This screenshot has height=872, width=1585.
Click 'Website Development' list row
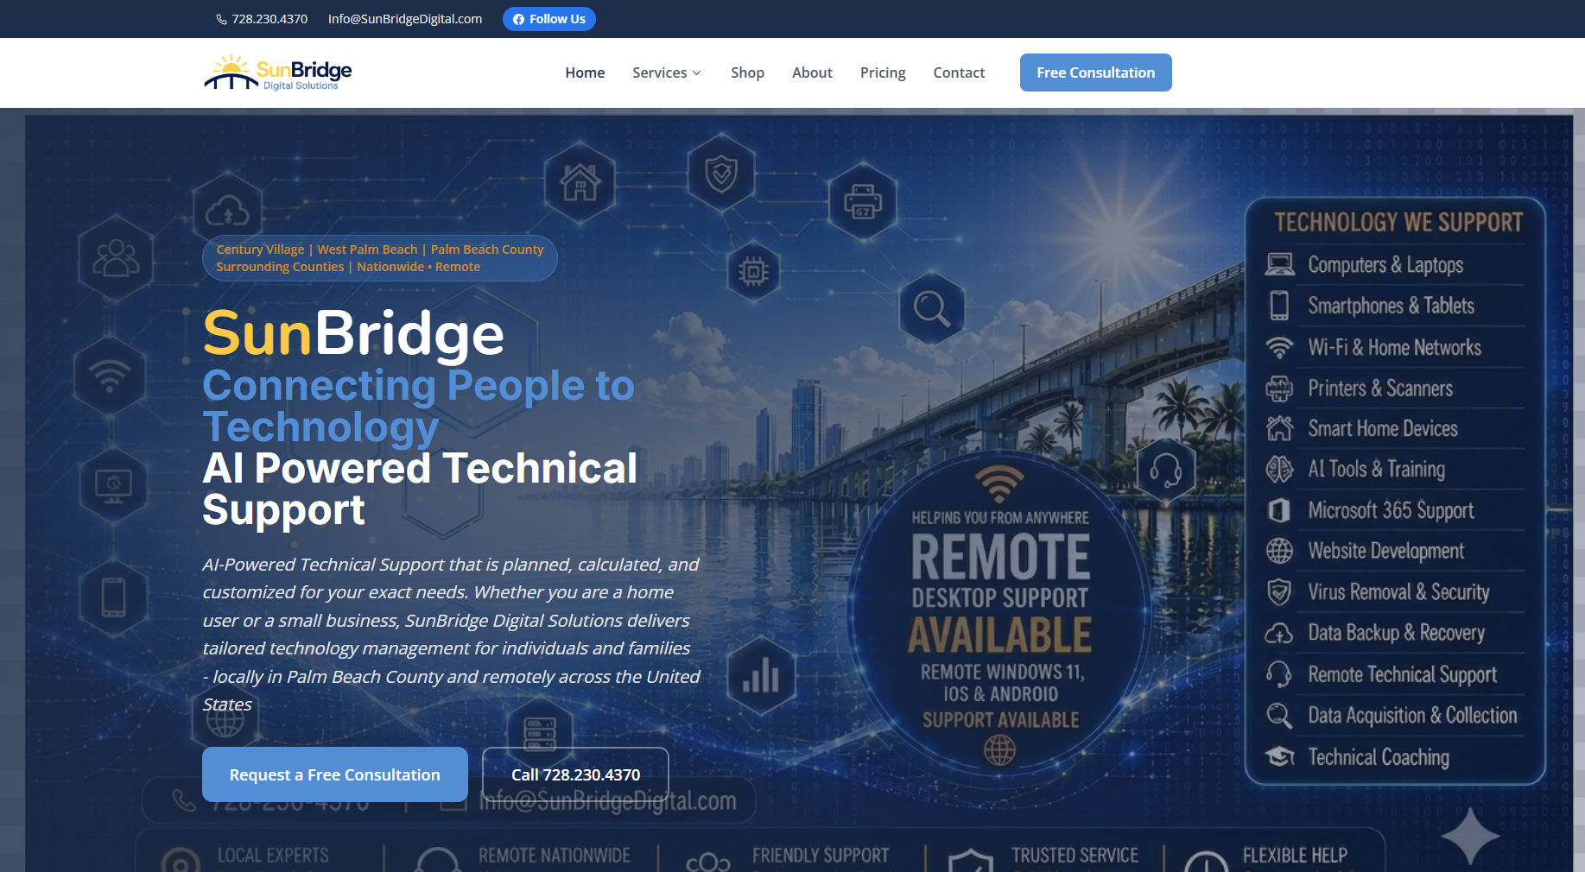tap(1395, 551)
